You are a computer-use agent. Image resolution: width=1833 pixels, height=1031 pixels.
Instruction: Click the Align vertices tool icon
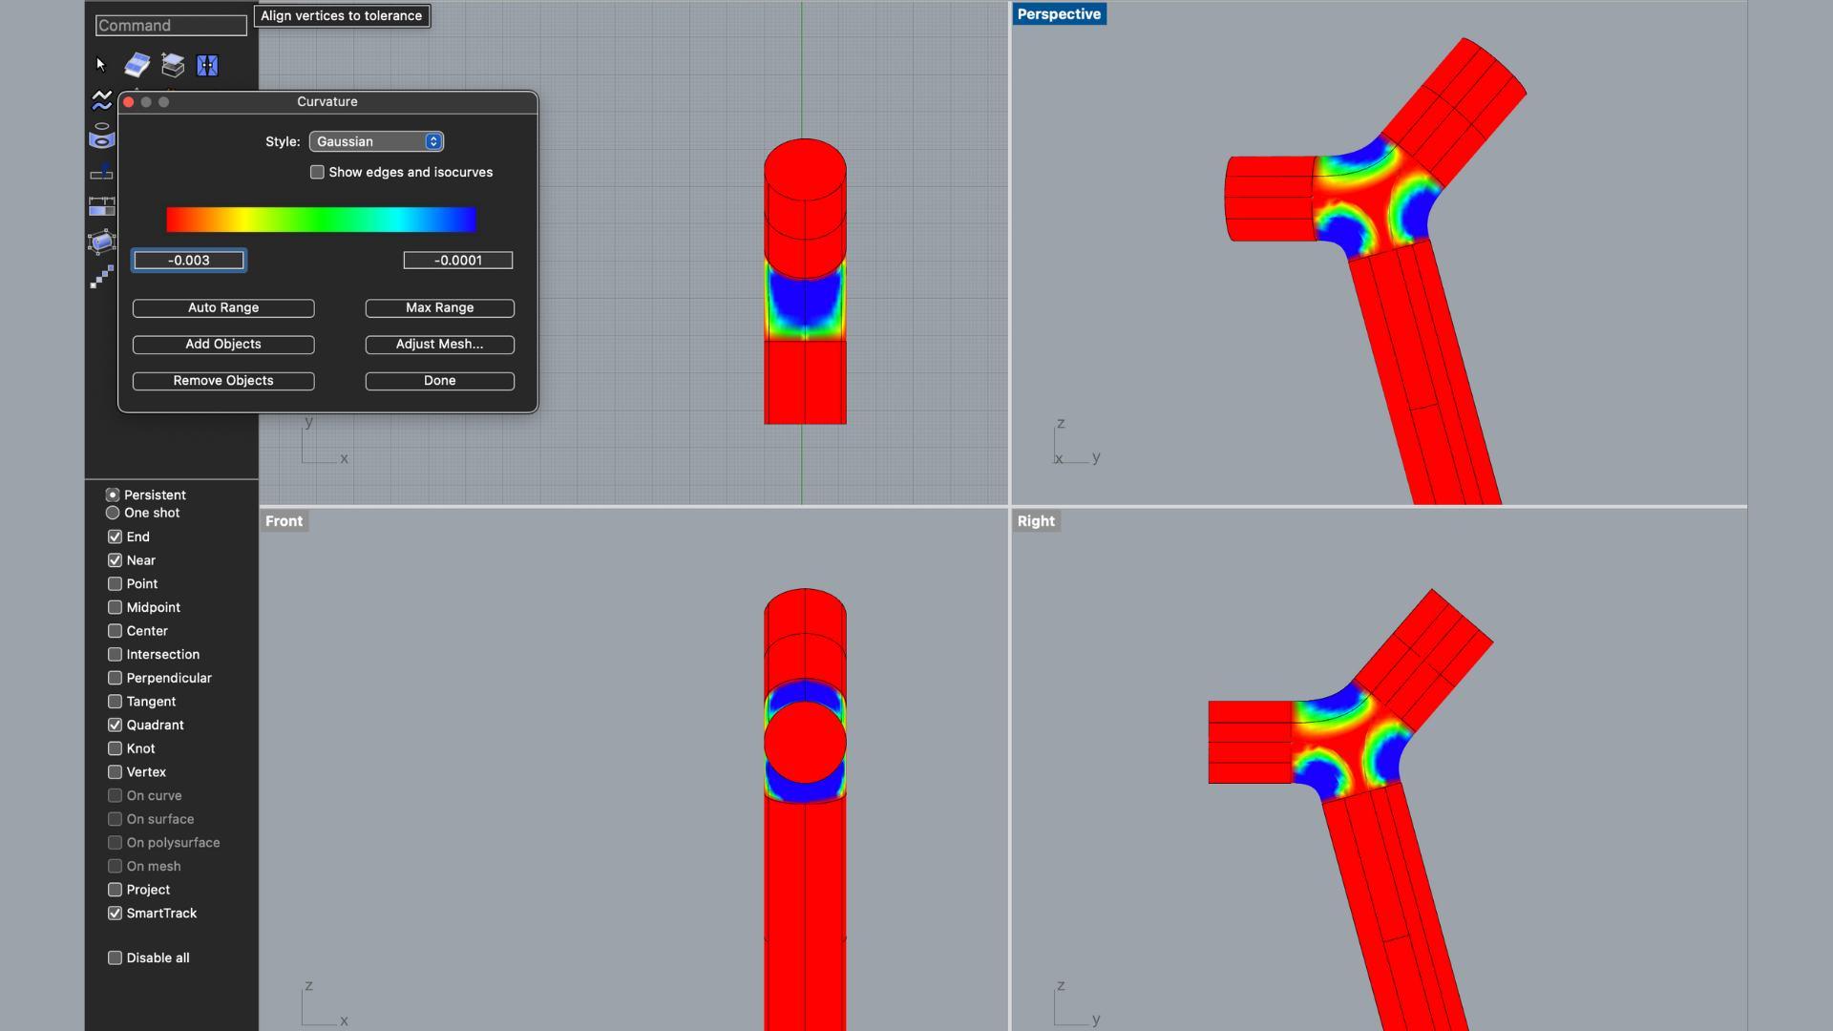click(207, 65)
